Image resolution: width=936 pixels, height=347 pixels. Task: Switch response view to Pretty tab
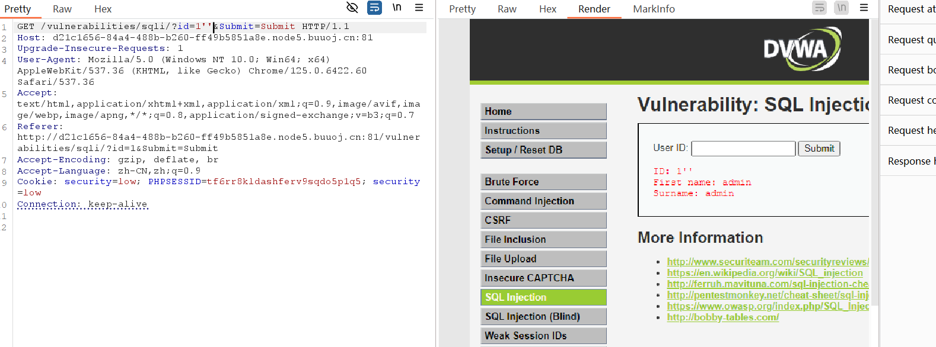(462, 9)
